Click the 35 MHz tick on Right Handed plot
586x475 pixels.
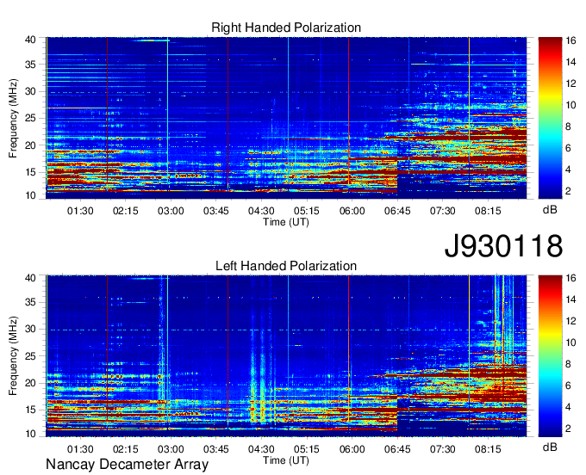[30, 65]
